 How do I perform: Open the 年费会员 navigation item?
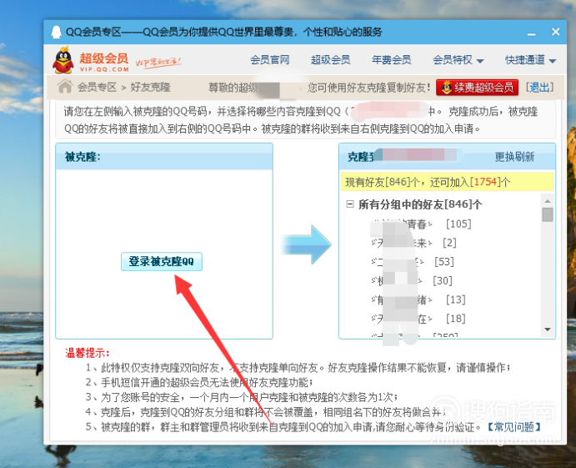tap(391, 59)
